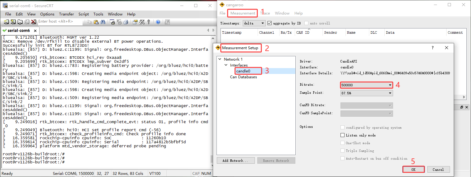
Task: Click Timestamp column header in trace
Action: (239, 32)
